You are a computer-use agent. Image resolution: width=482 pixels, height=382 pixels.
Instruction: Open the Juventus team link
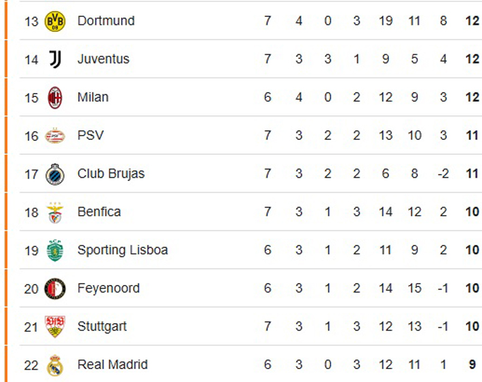(103, 59)
